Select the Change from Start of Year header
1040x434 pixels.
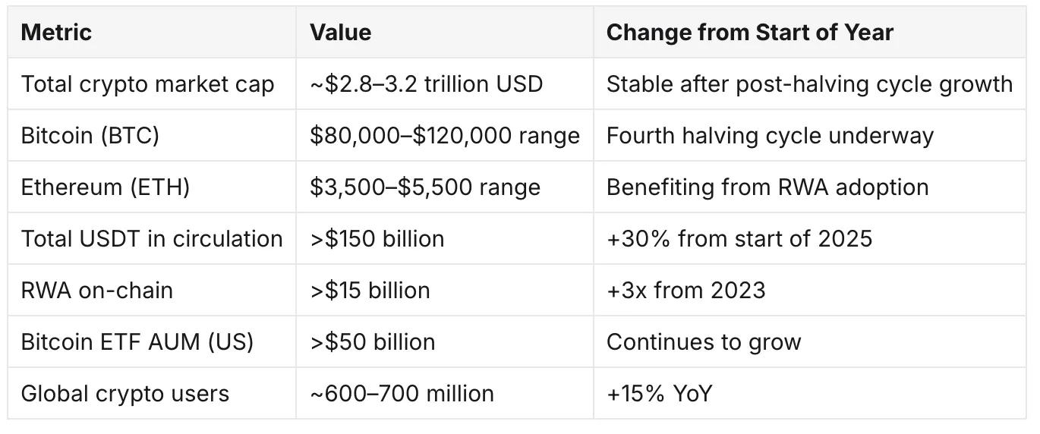click(x=750, y=33)
